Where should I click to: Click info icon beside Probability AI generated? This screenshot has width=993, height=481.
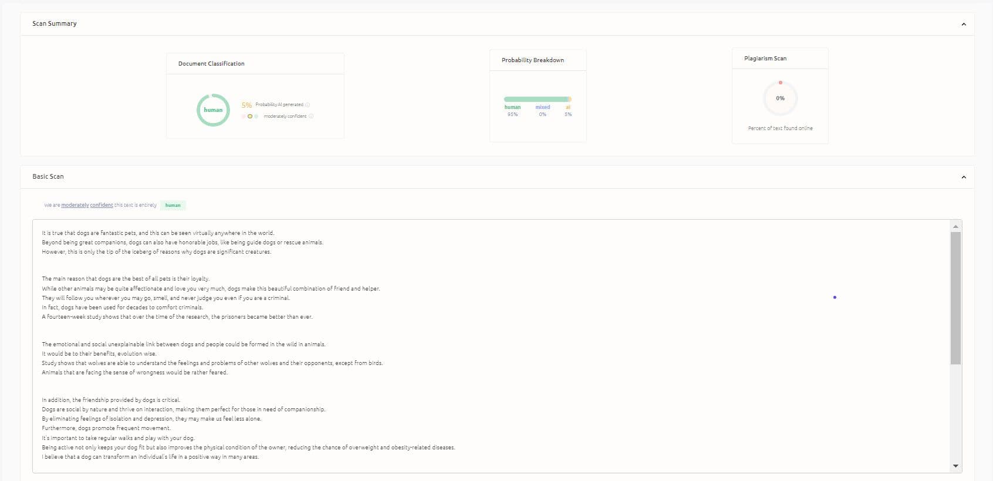click(x=308, y=105)
